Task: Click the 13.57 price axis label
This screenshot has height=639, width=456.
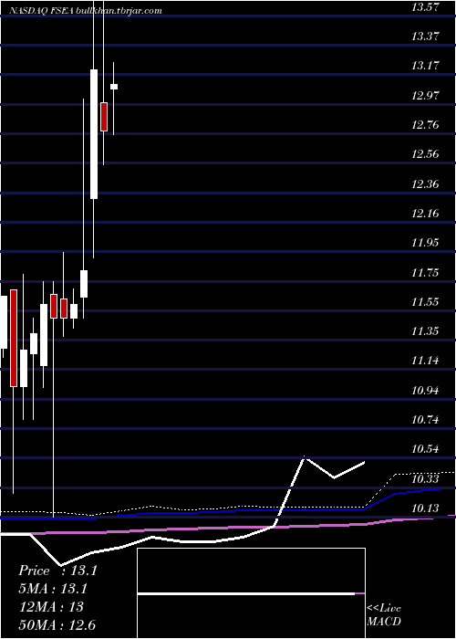Action: [425, 6]
